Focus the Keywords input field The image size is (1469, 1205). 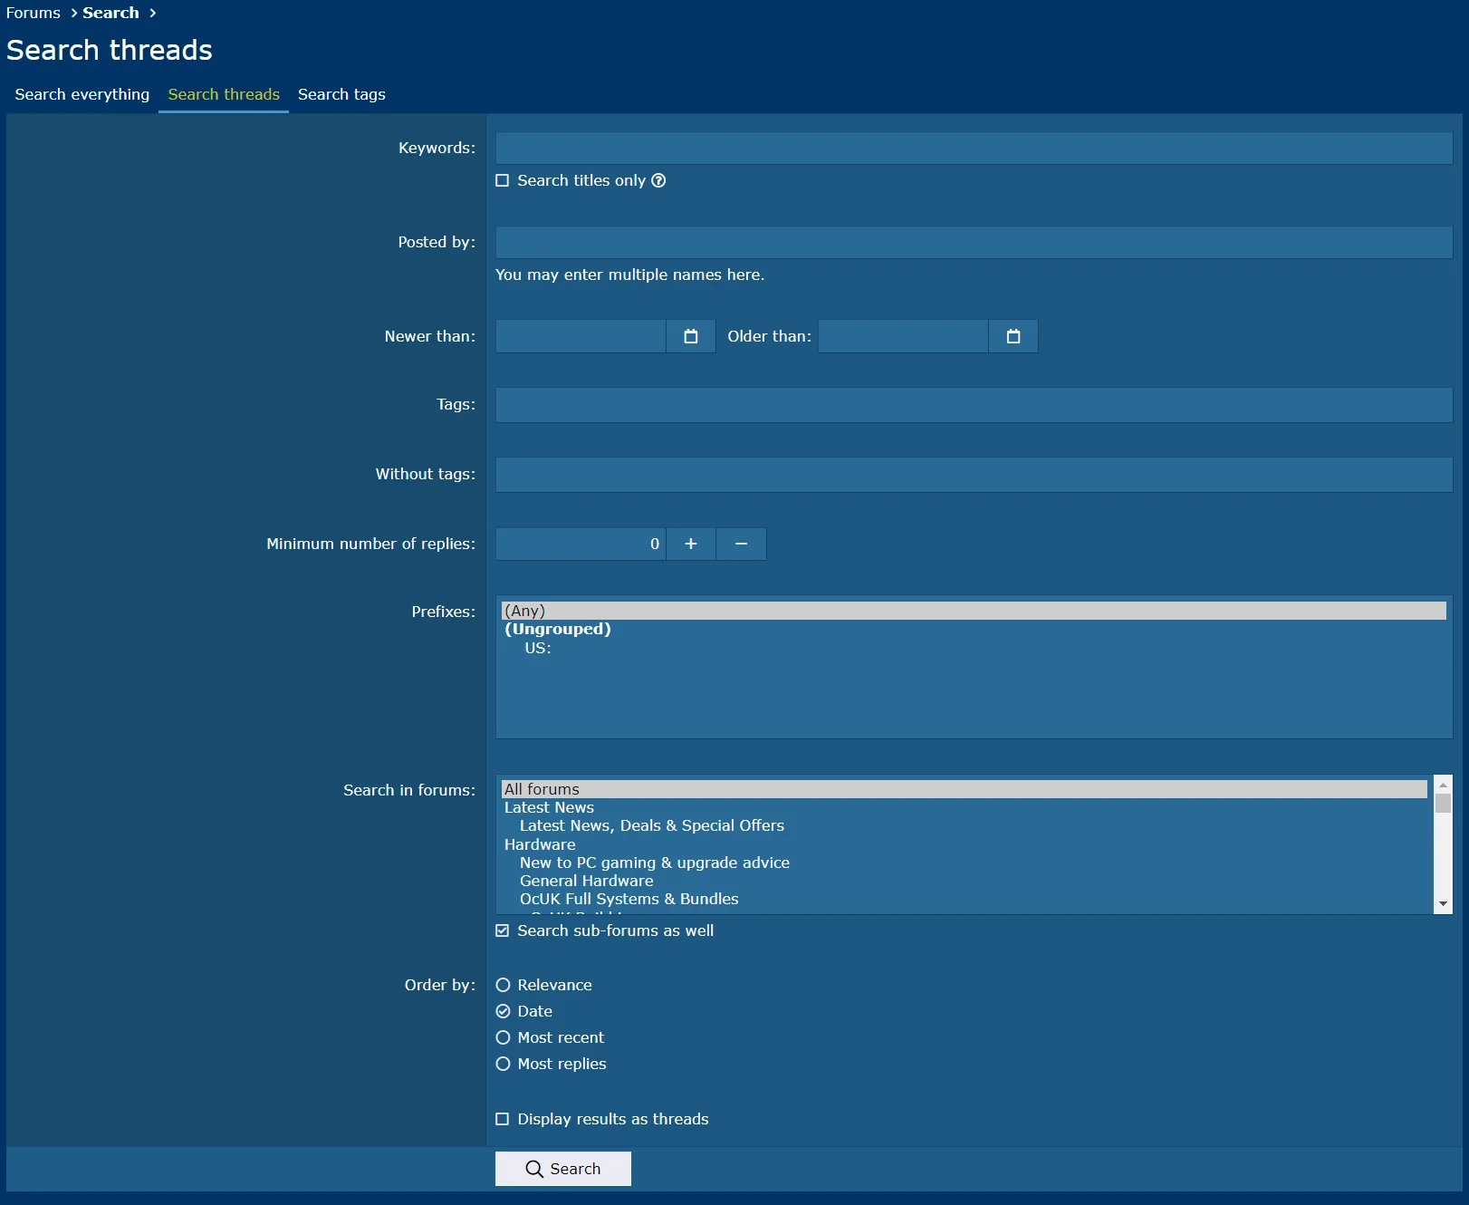974,148
